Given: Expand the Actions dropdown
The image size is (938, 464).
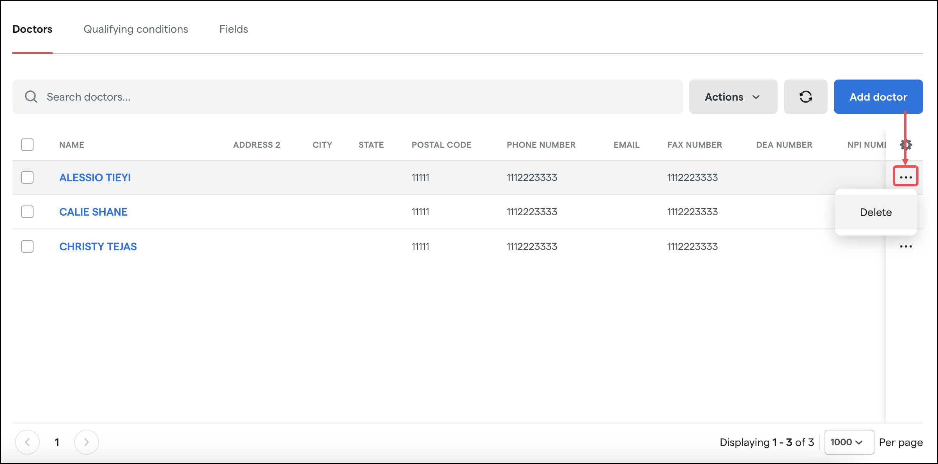Looking at the screenshot, I should 733,97.
